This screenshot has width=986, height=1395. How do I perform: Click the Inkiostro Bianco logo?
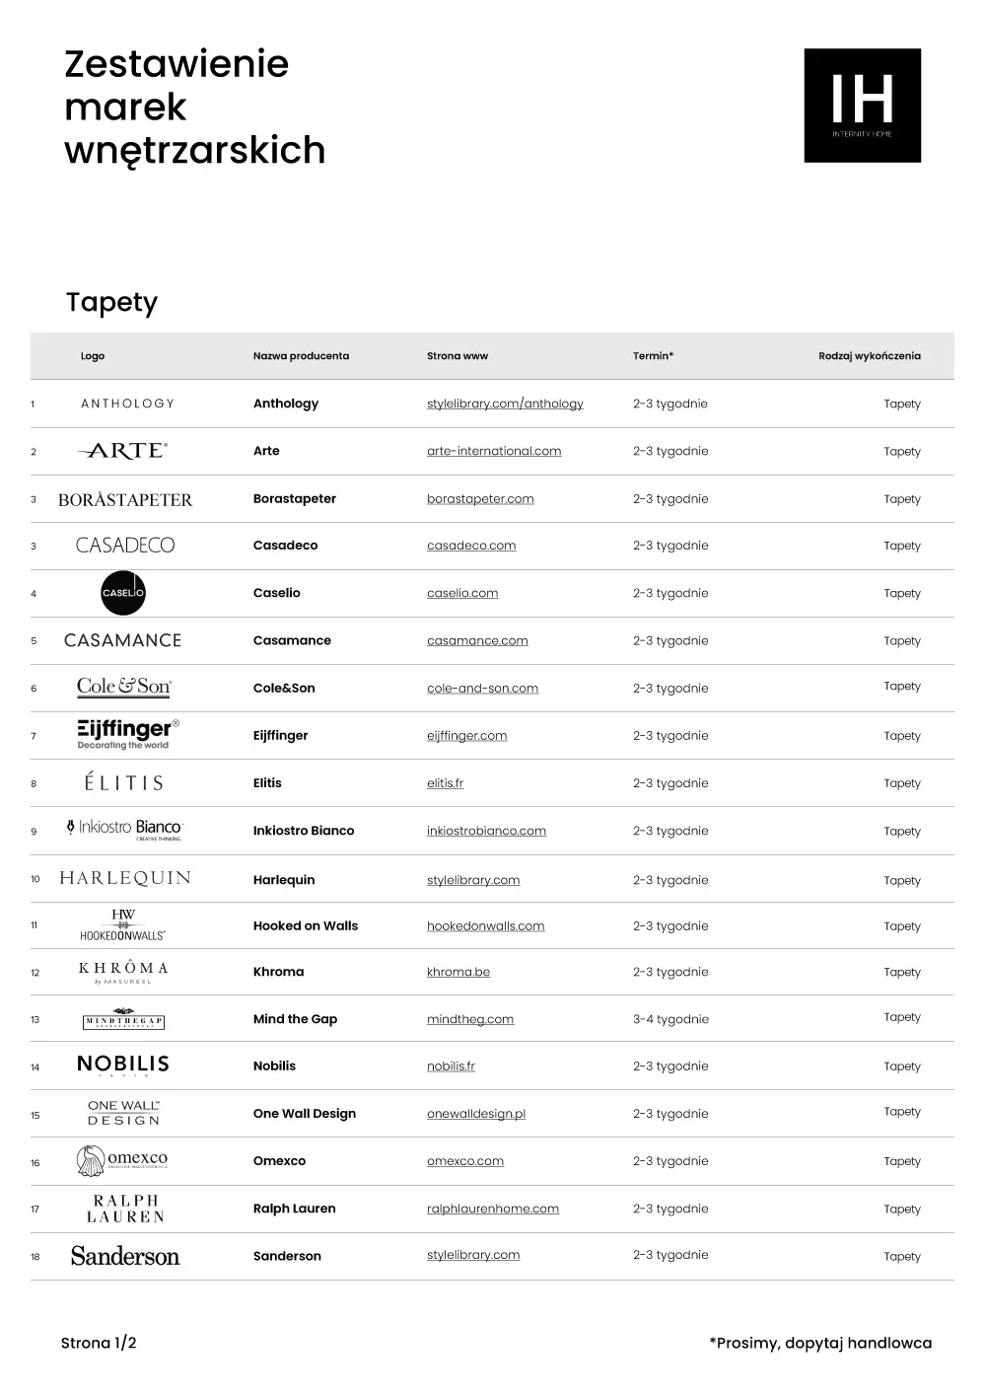click(x=125, y=830)
